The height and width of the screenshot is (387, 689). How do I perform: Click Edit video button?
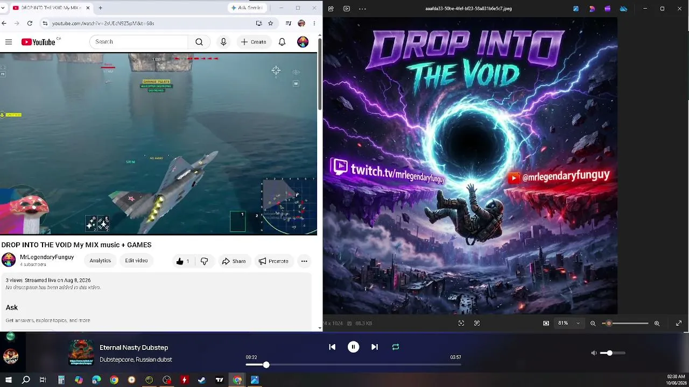point(136,261)
